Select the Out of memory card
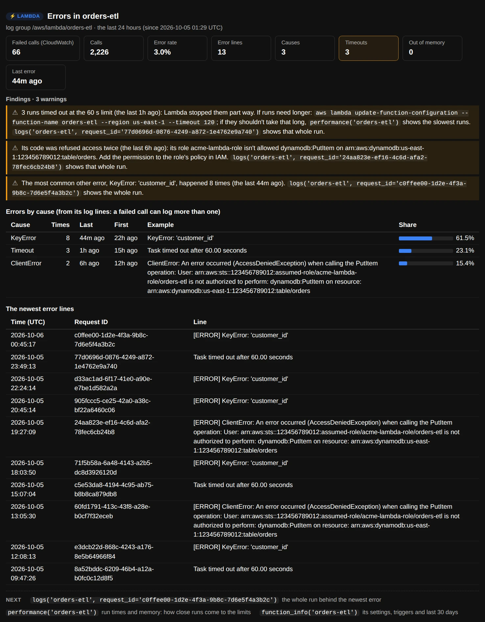 click(x=432, y=48)
